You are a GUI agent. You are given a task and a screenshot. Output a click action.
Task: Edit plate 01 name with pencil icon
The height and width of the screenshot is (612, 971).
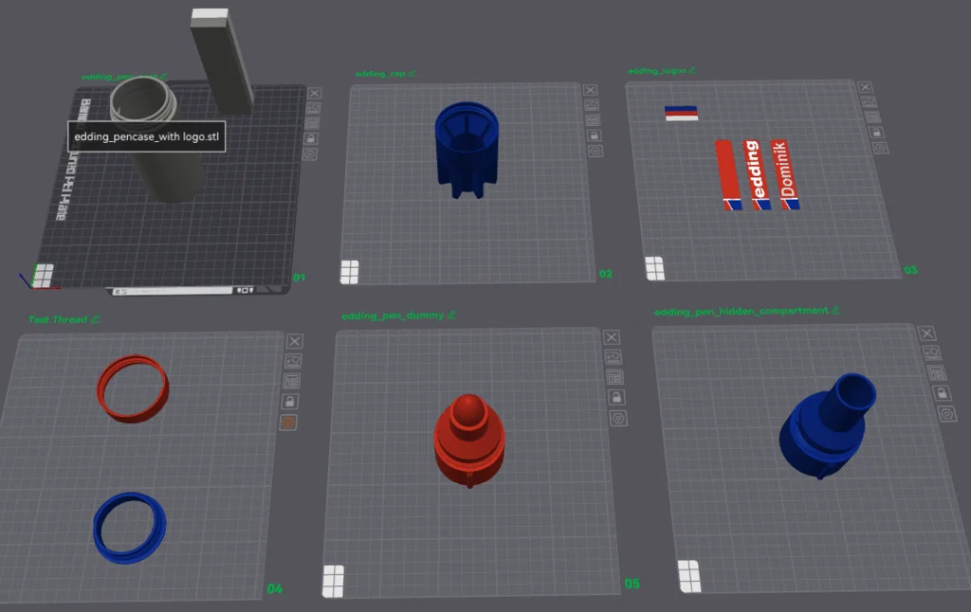(163, 77)
